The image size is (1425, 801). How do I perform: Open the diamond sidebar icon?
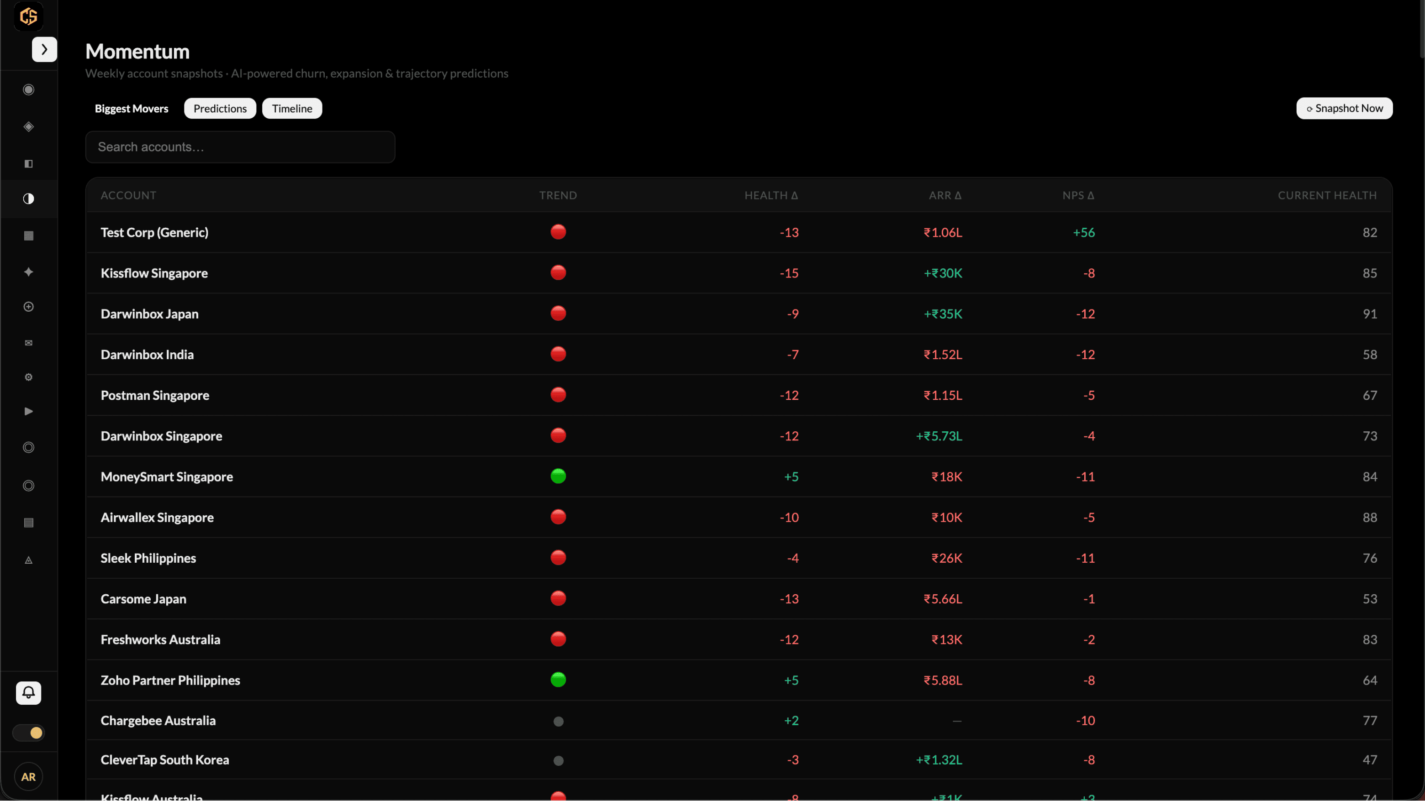[x=29, y=126]
